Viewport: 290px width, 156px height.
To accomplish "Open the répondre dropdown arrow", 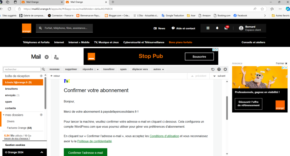I will click(98, 69).
